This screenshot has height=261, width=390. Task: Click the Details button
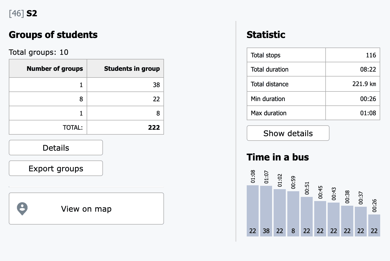(x=56, y=148)
